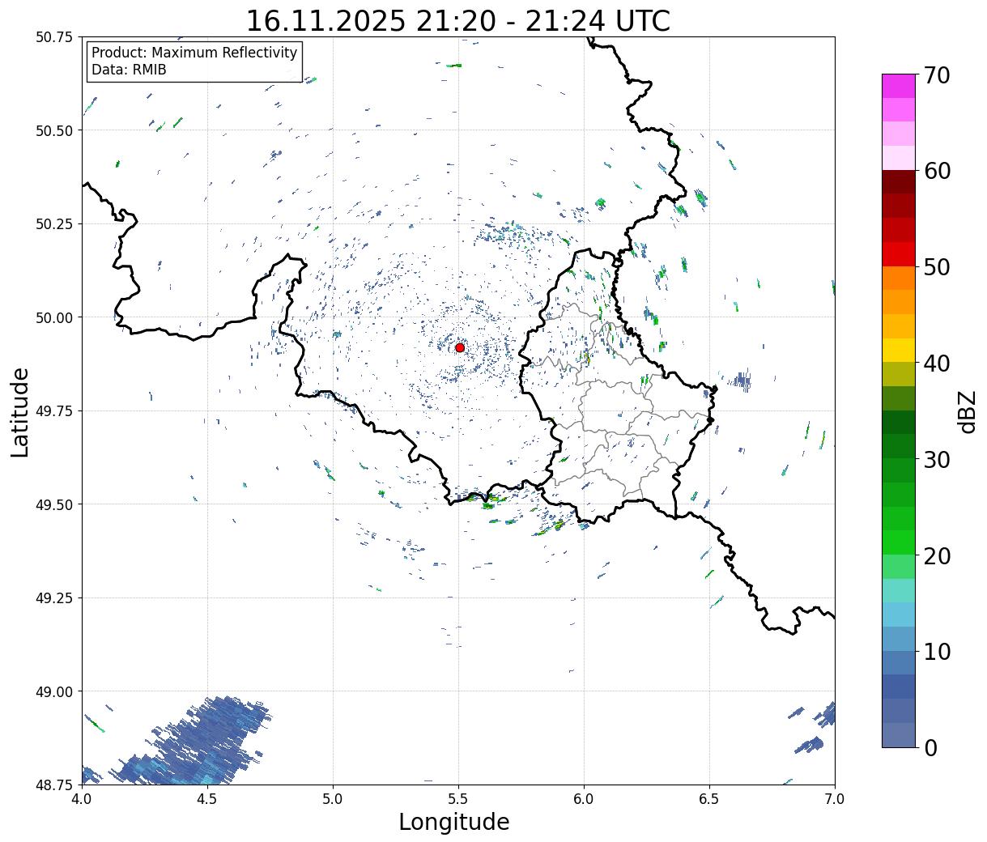The width and height of the screenshot is (987, 842).
Task: Click the longitude tick label '6.5'
Action: (x=709, y=799)
